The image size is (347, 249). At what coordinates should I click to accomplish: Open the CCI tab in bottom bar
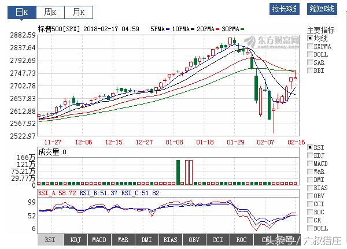217,239
